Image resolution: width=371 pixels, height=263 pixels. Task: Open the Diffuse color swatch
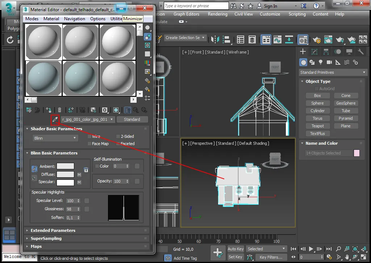tap(65, 174)
